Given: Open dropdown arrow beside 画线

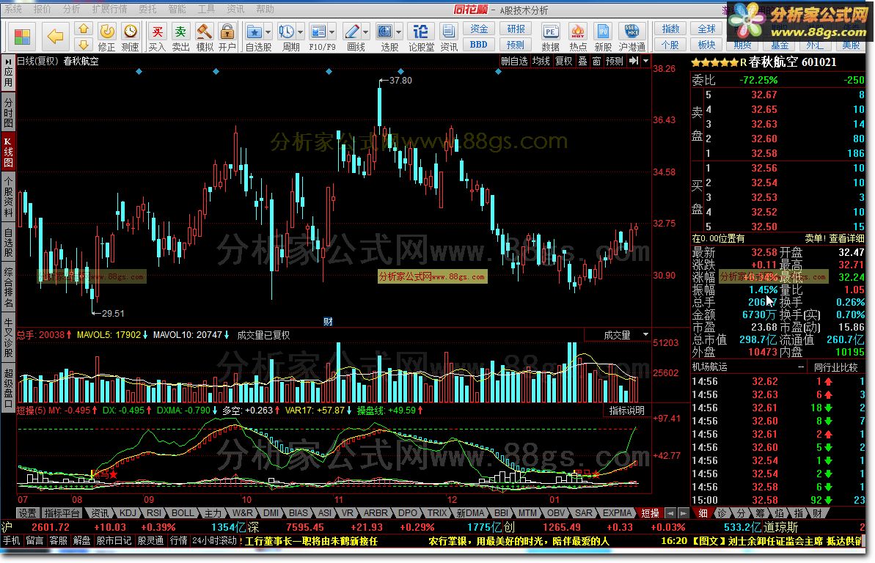Looking at the screenshot, I should 366,32.
